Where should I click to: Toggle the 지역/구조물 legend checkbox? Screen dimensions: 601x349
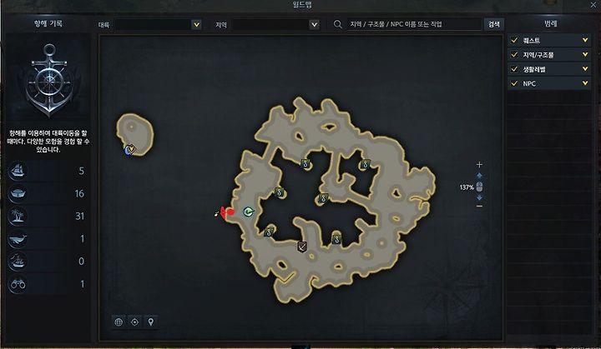tap(514, 55)
